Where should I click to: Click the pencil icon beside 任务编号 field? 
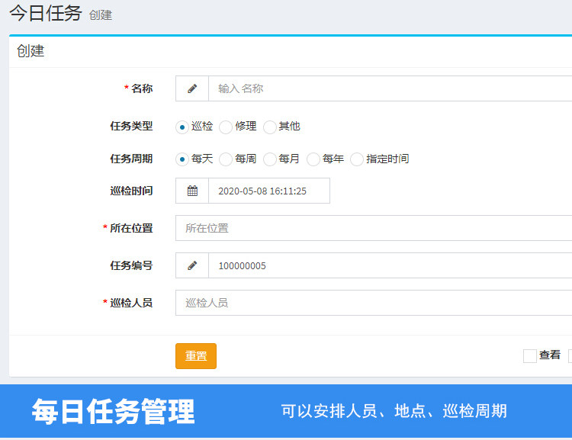point(192,265)
